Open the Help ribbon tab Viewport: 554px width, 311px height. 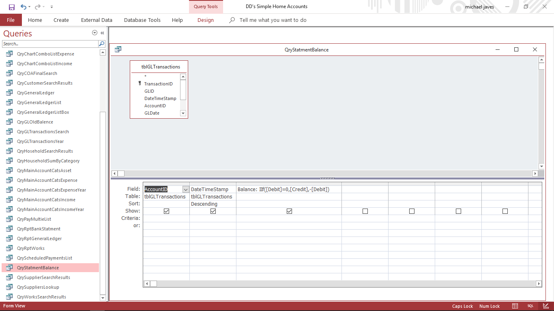(x=177, y=20)
